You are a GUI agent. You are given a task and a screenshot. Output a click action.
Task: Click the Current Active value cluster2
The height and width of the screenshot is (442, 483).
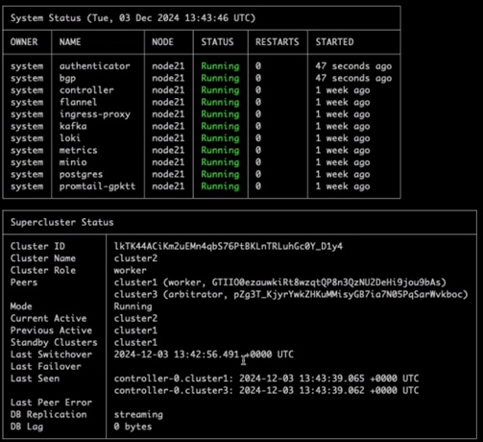click(x=135, y=318)
